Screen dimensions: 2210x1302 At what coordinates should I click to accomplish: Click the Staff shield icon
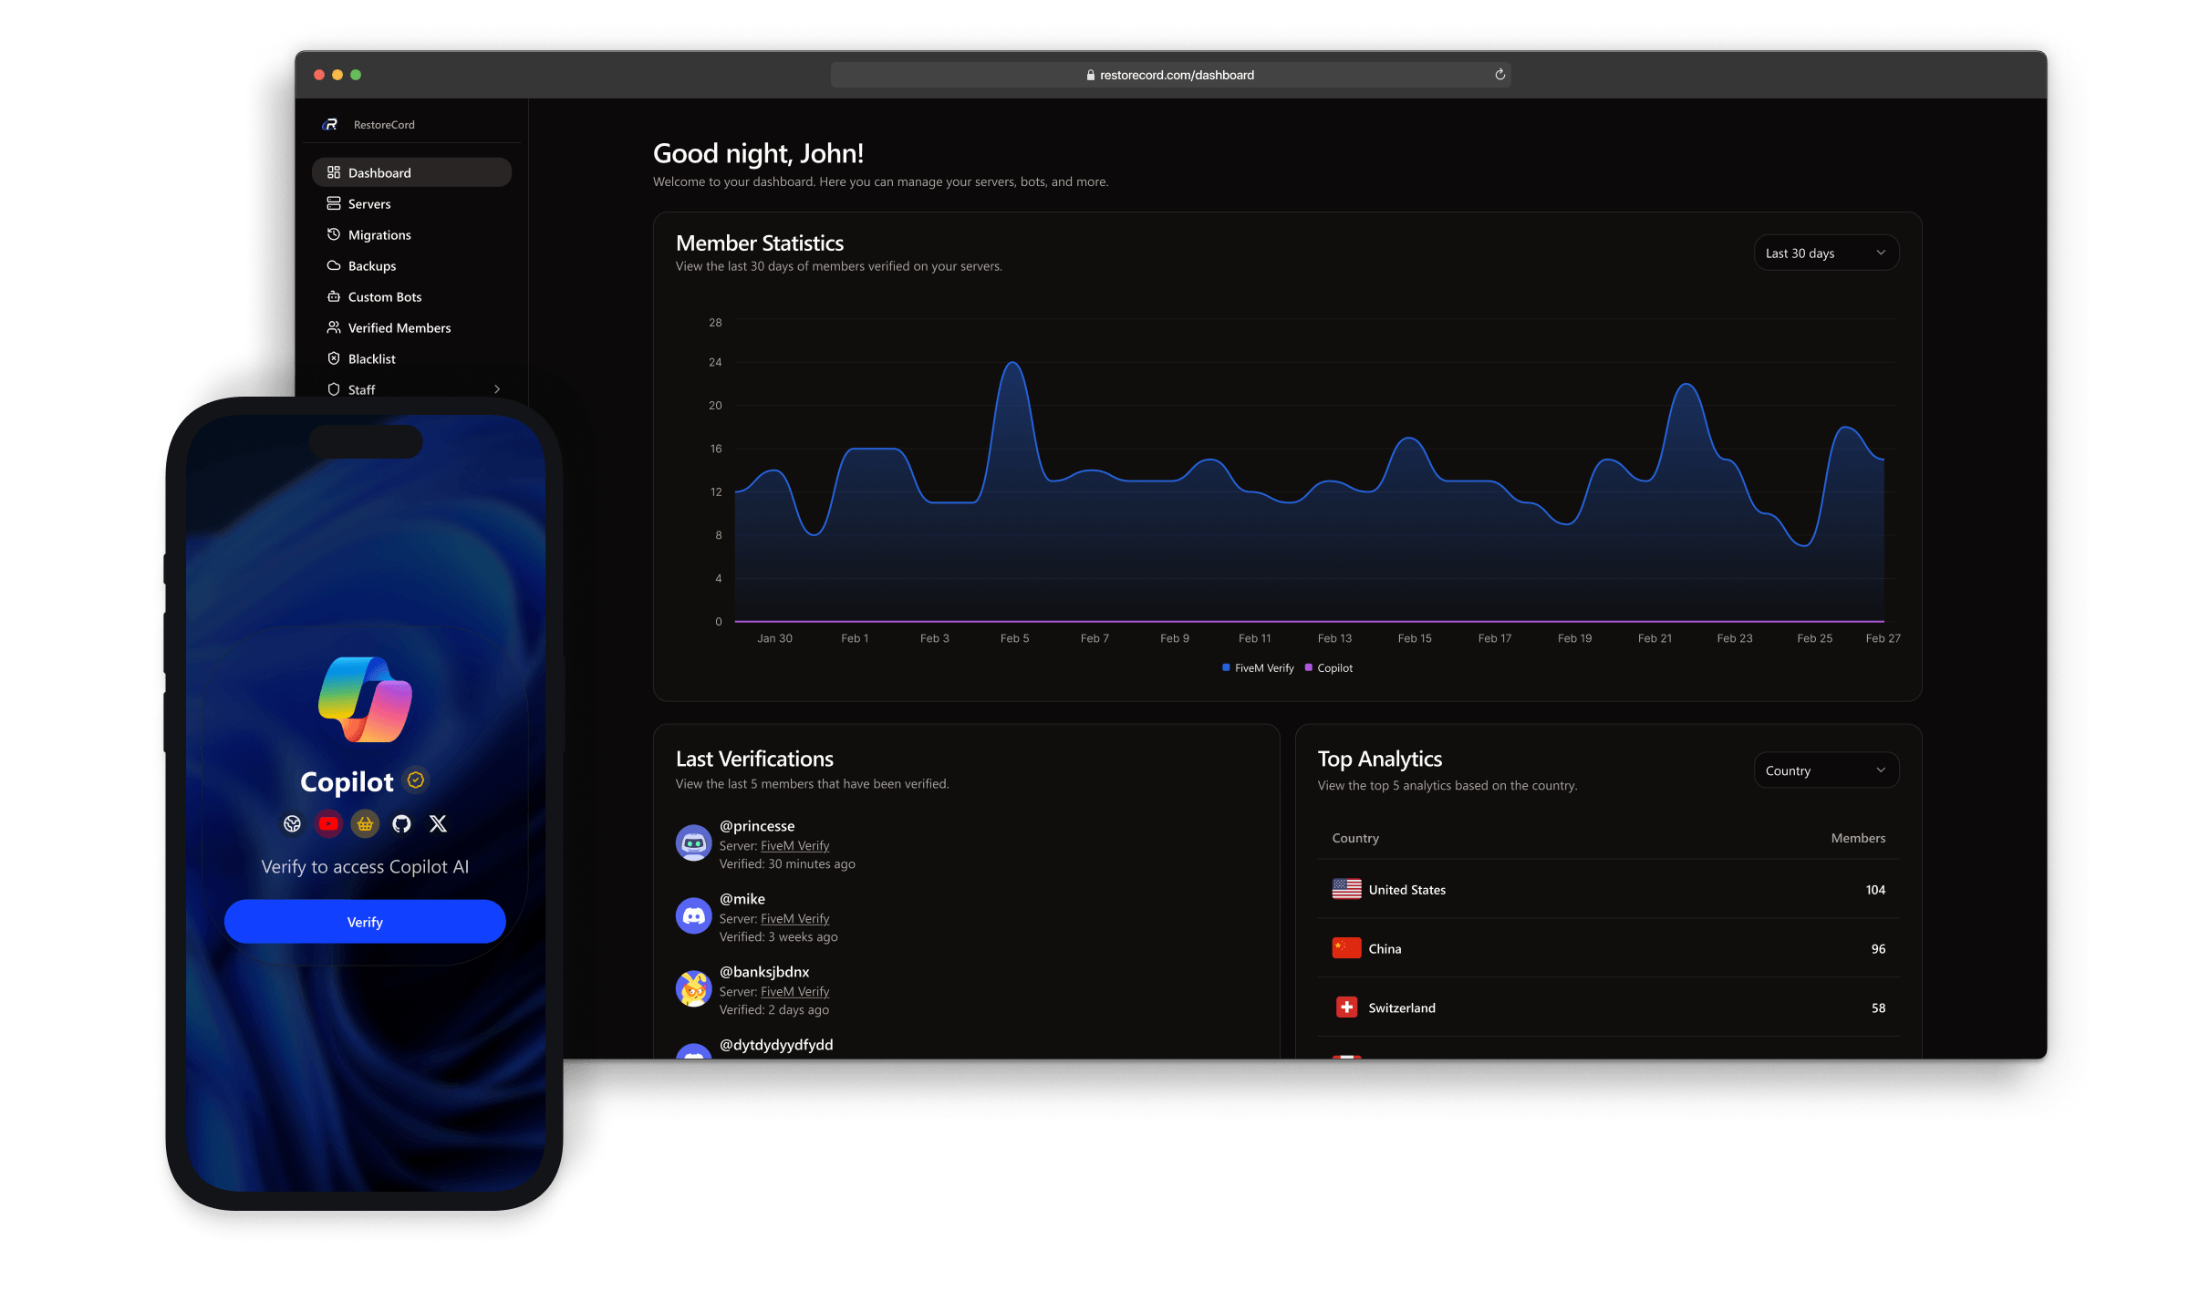(x=334, y=389)
